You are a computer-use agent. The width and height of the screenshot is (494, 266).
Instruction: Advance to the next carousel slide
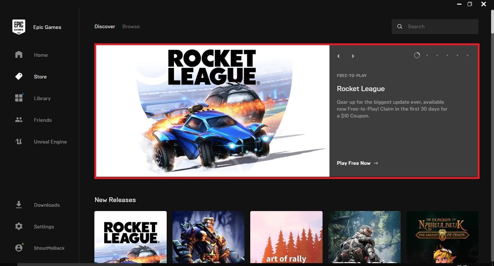coord(353,56)
